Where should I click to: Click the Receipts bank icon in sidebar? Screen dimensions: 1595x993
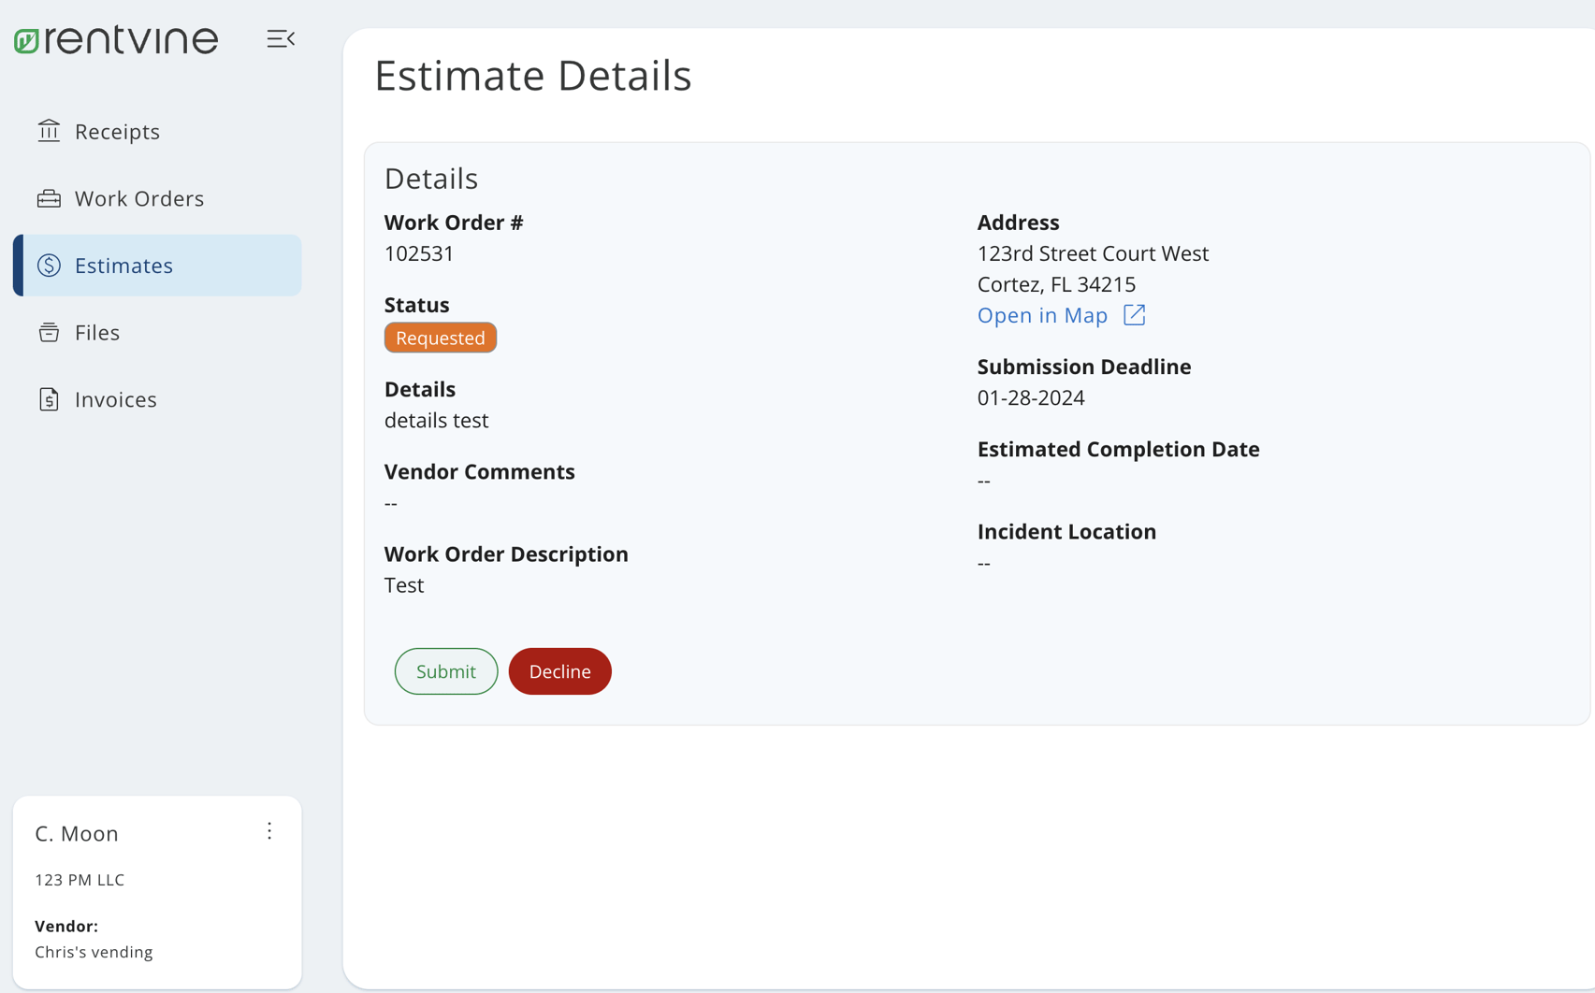(48, 131)
